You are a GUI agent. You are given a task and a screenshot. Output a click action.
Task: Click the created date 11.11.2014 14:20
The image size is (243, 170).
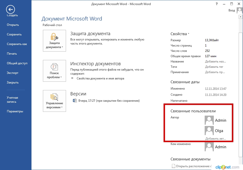coord(216,95)
